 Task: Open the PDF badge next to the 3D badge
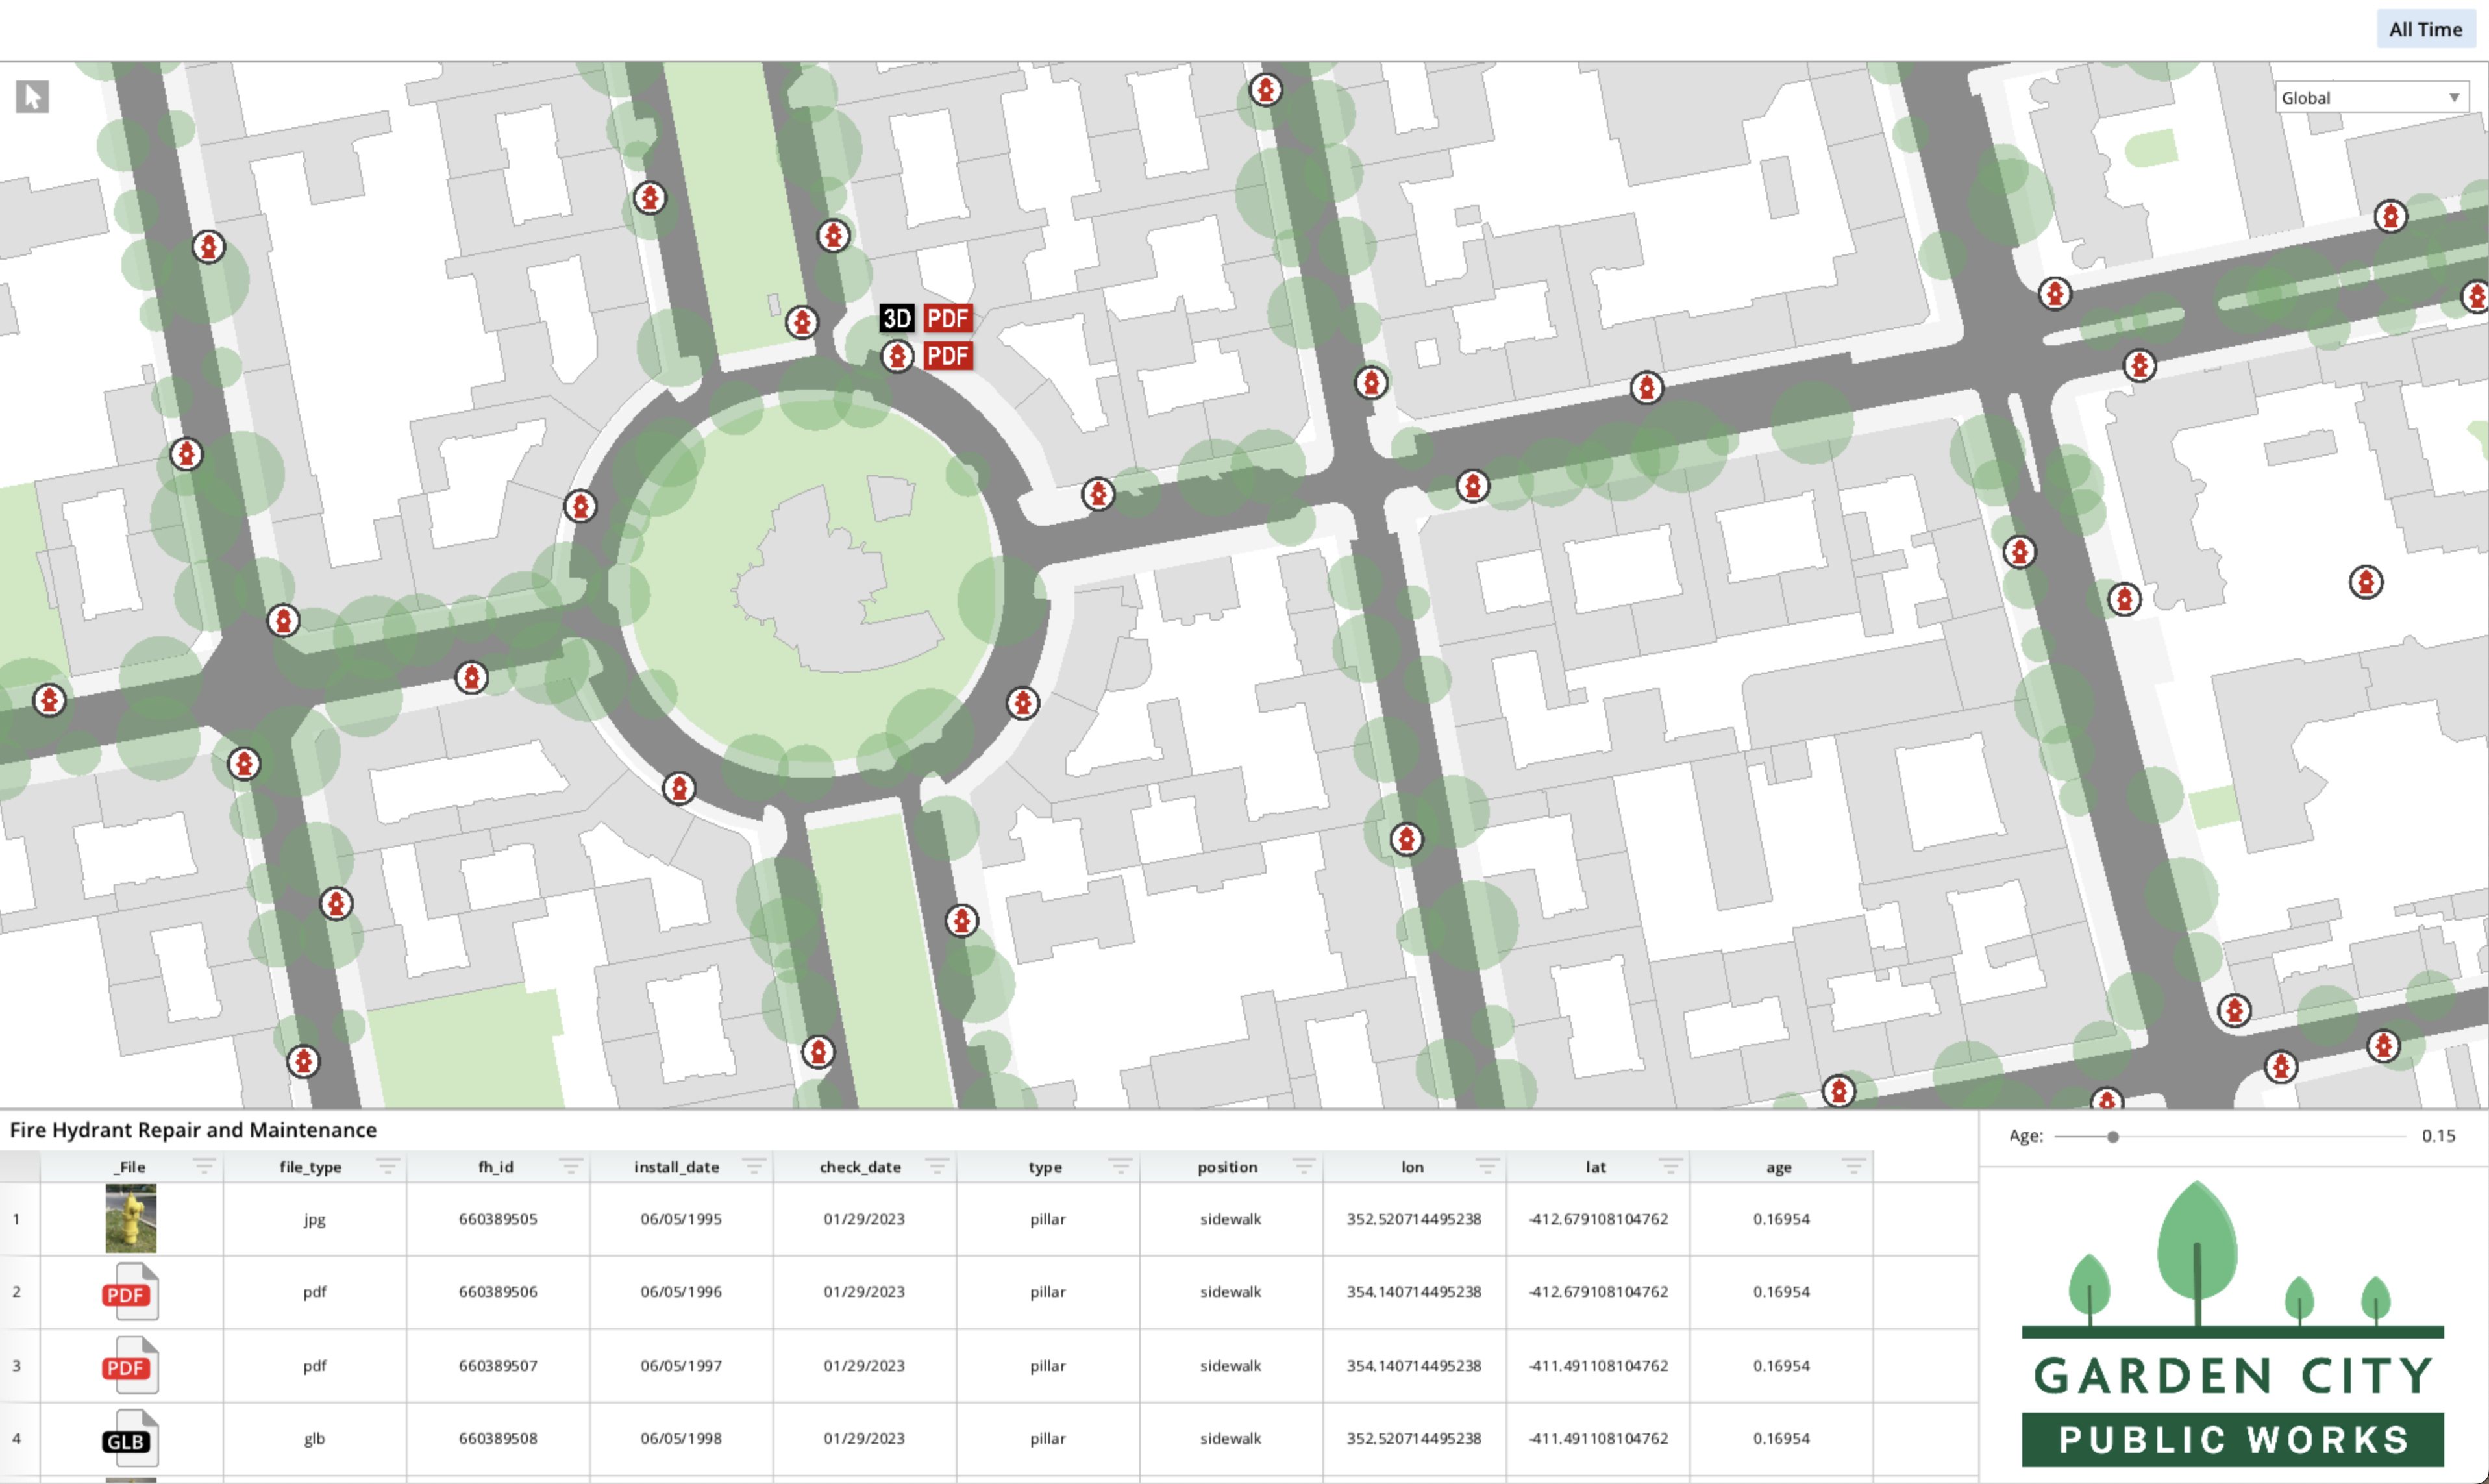(x=948, y=318)
